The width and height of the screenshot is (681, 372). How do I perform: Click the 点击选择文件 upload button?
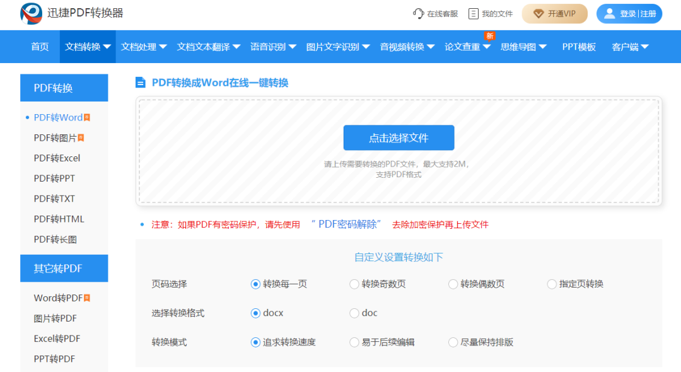tap(399, 137)
